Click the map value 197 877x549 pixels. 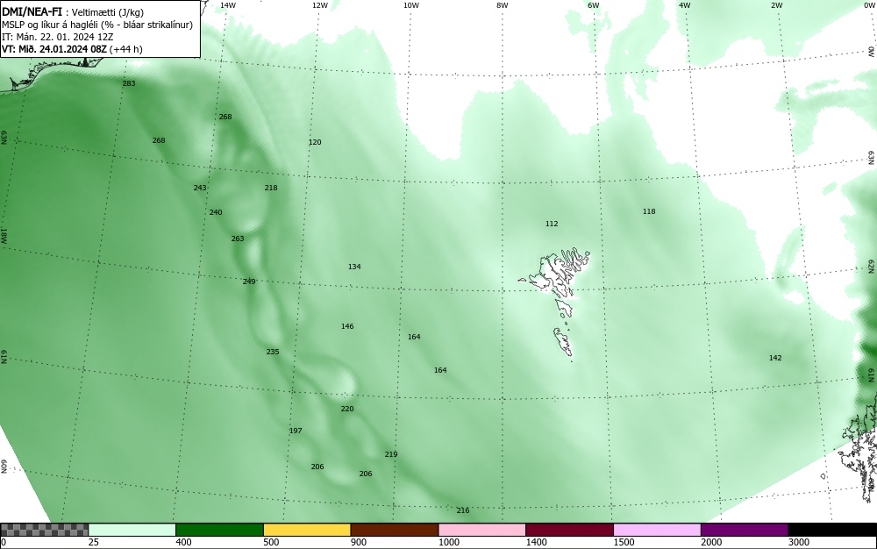click(x=296, y=431)
